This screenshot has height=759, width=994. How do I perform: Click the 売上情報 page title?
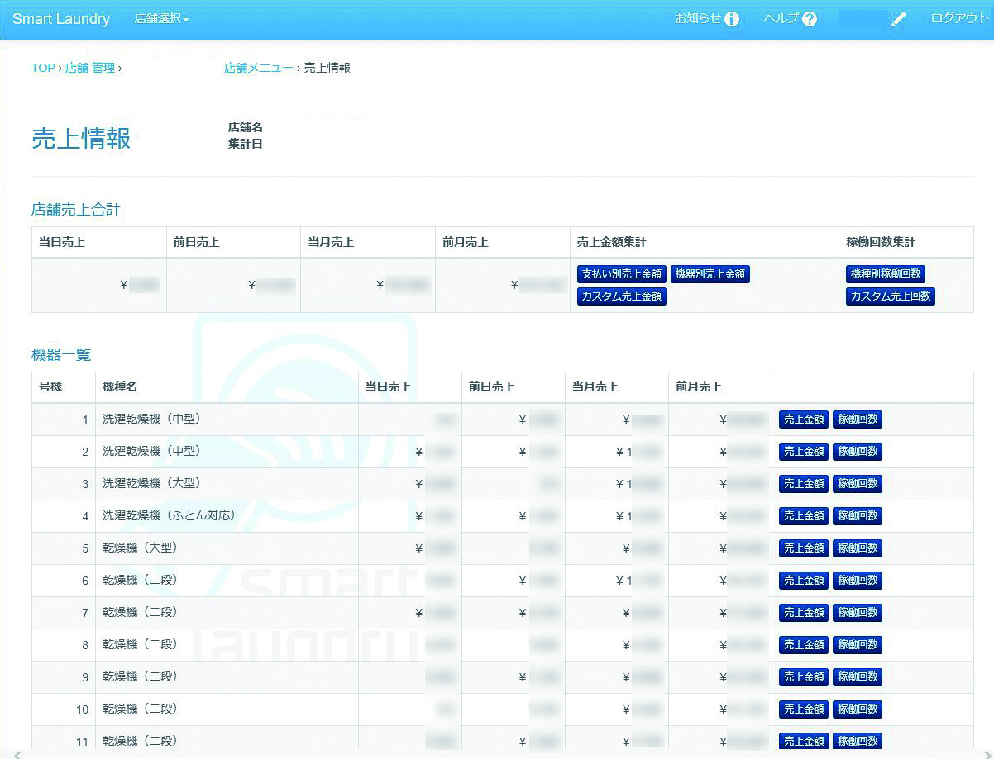coord(81,138)
